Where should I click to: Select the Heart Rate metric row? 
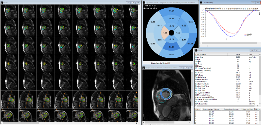coord(212,57)
